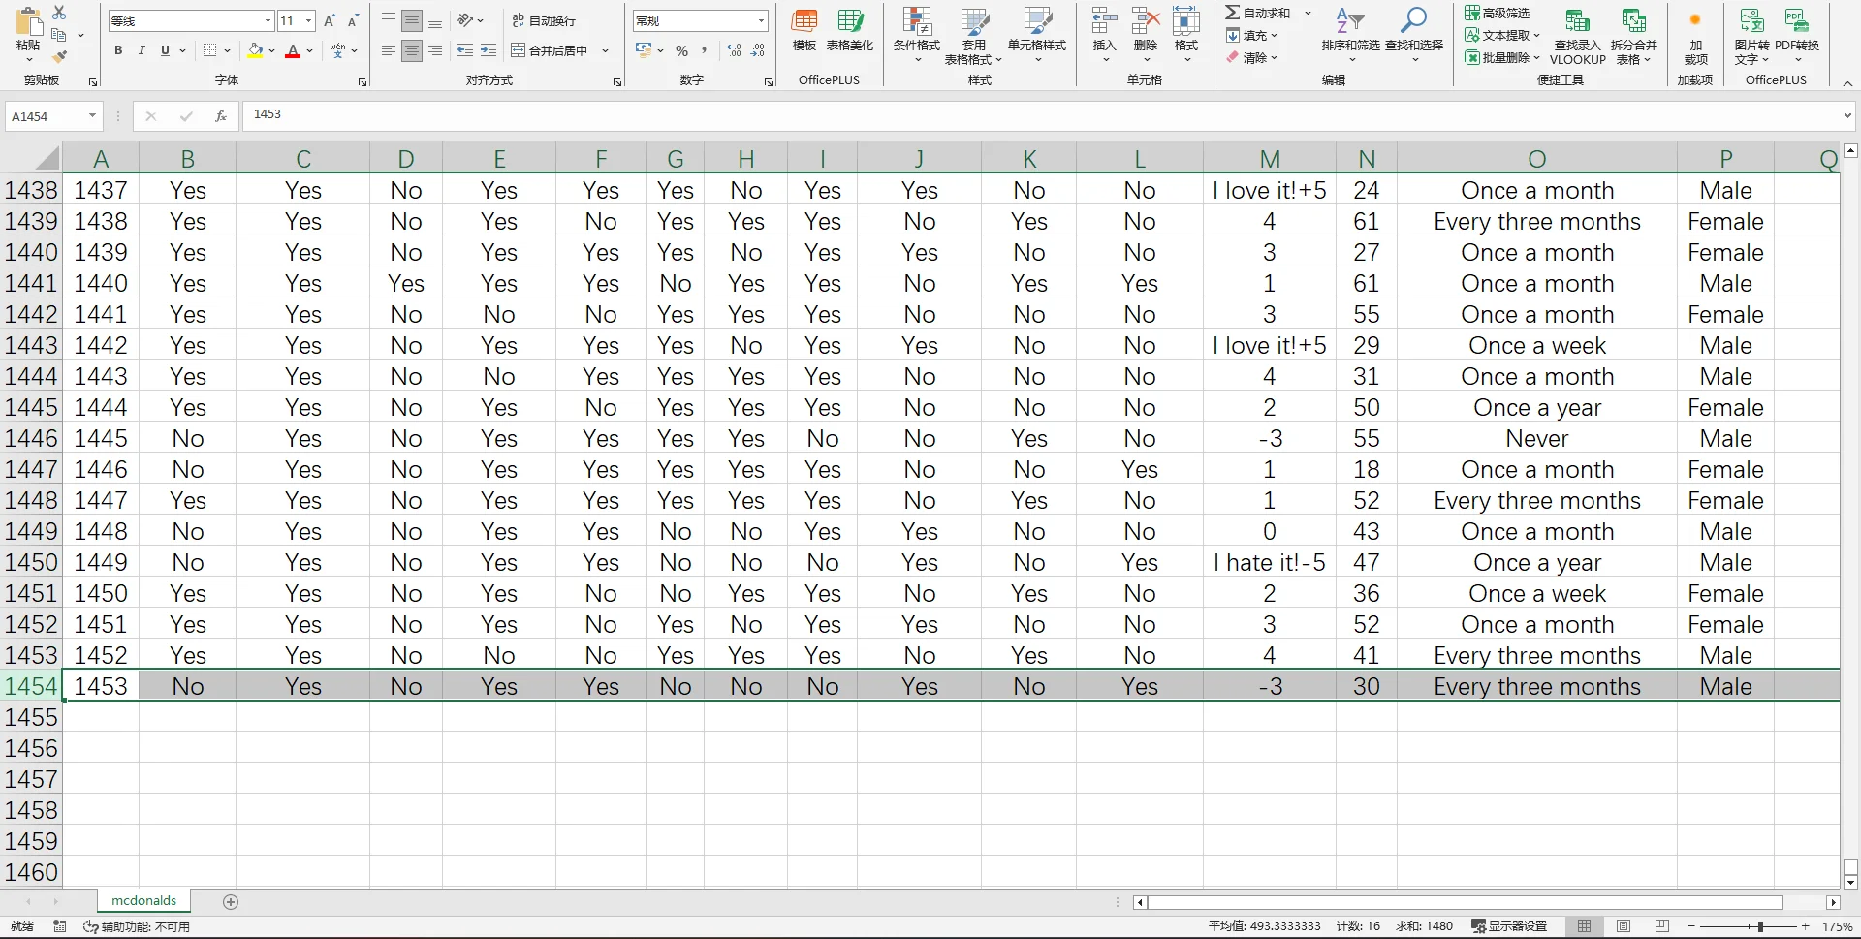
Task: Toggle Underline formatting
Action: [x=165, y=50]
